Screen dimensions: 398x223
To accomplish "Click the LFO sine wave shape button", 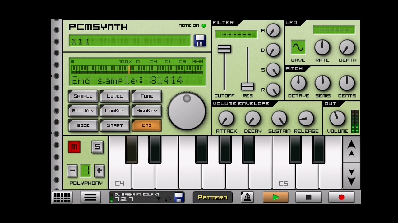I will click(x=298, y=47).
